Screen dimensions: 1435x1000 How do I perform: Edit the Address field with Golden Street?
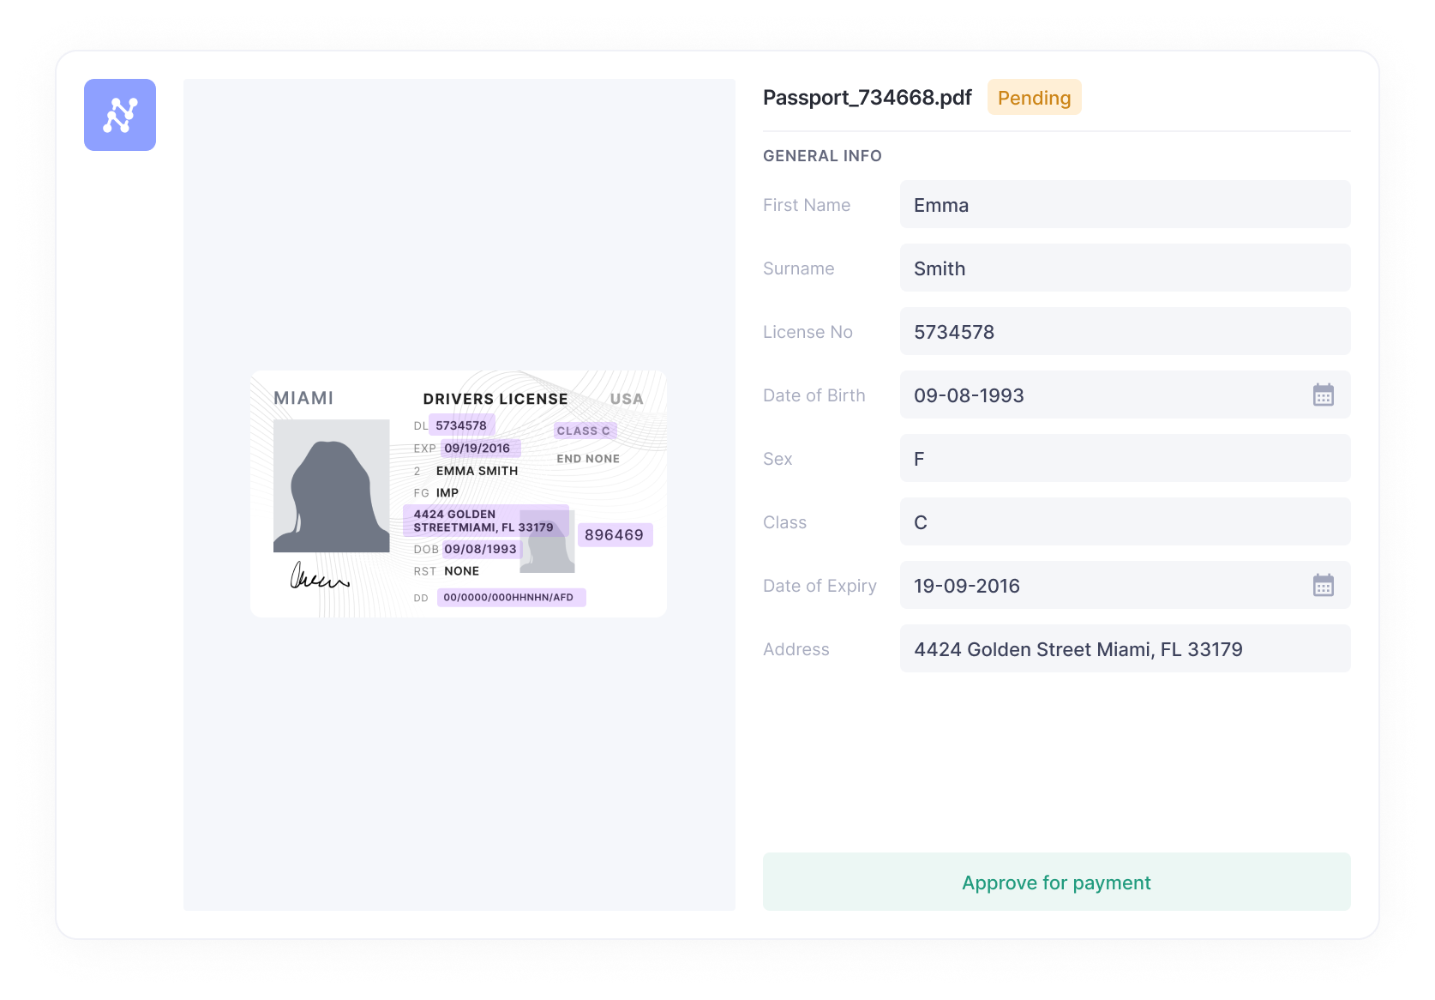click(1124, 649)
